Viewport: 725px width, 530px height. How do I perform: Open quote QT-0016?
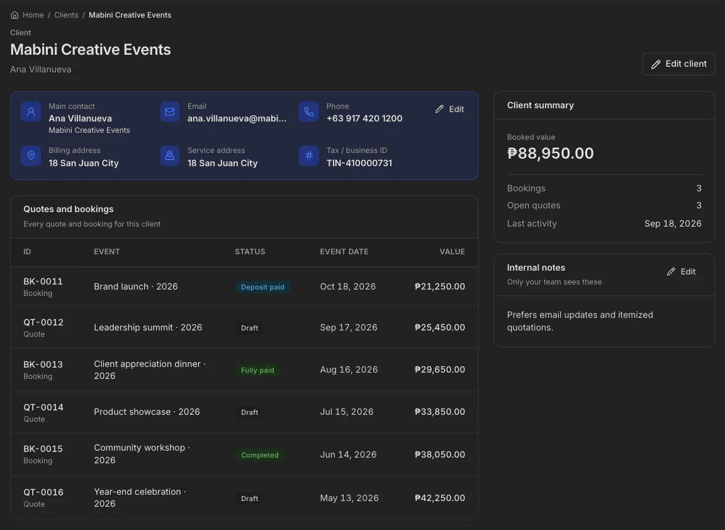[43, 492]
